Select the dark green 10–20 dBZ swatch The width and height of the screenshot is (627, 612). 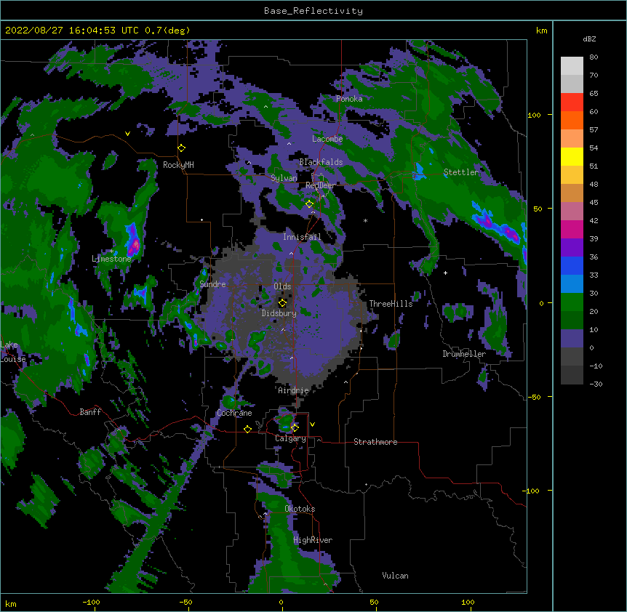pos(572,321)
